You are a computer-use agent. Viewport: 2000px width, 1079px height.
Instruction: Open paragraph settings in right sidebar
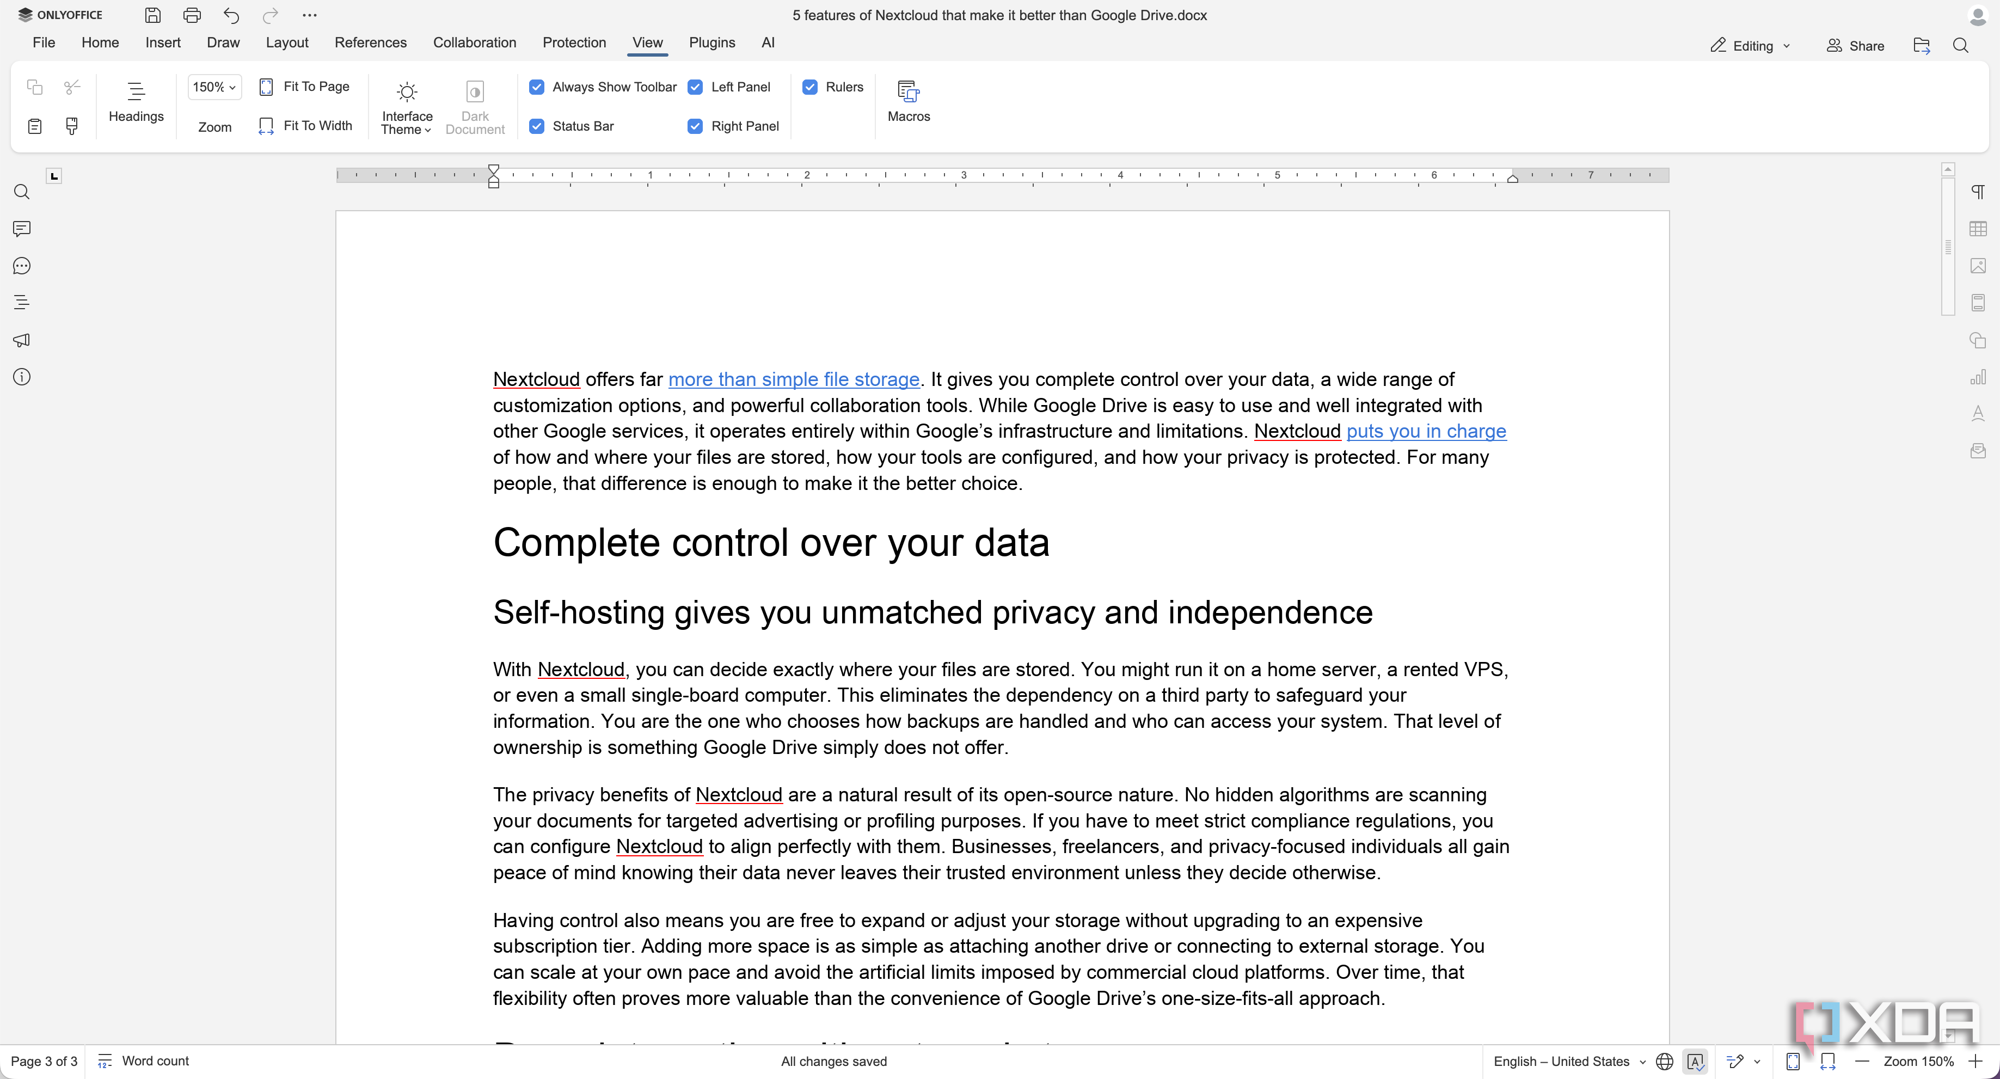coord(1978,192)
